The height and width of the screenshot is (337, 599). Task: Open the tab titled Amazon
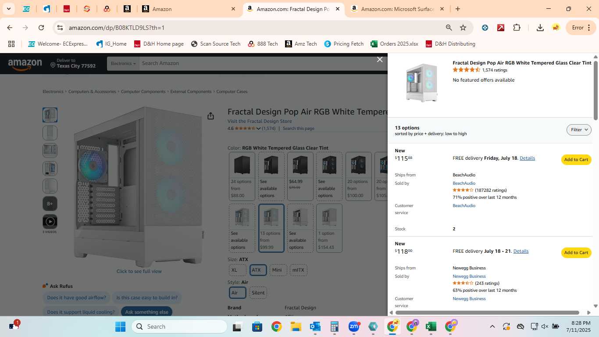tap(189, 9)
